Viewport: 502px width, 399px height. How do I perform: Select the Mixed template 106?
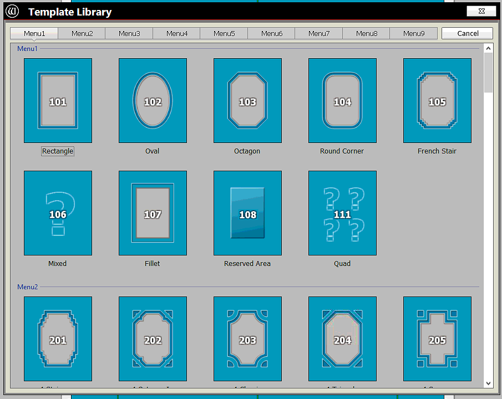pyautogui.click(x=58, y=213)
